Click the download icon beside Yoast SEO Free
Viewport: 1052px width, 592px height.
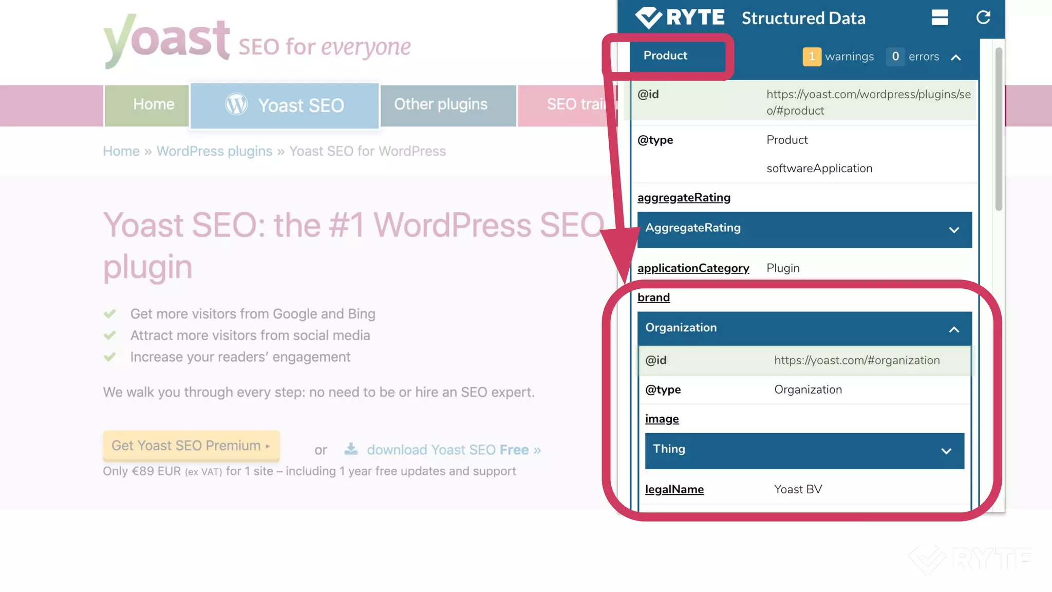coord(351,449)
